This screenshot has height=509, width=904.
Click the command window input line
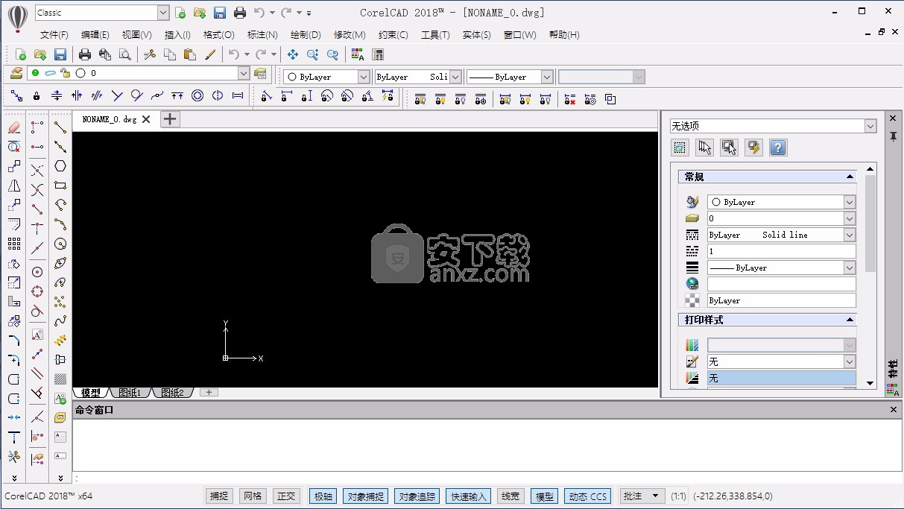[x=487, y=478]
